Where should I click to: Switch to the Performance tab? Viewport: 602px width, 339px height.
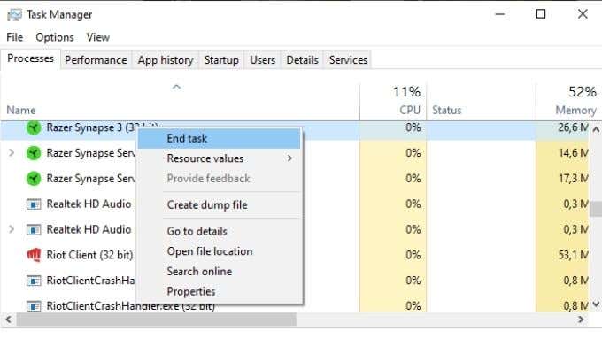[x=96, y=60]
